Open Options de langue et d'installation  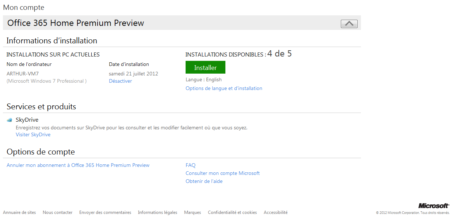pyautogui.click(x=224, y=88)
